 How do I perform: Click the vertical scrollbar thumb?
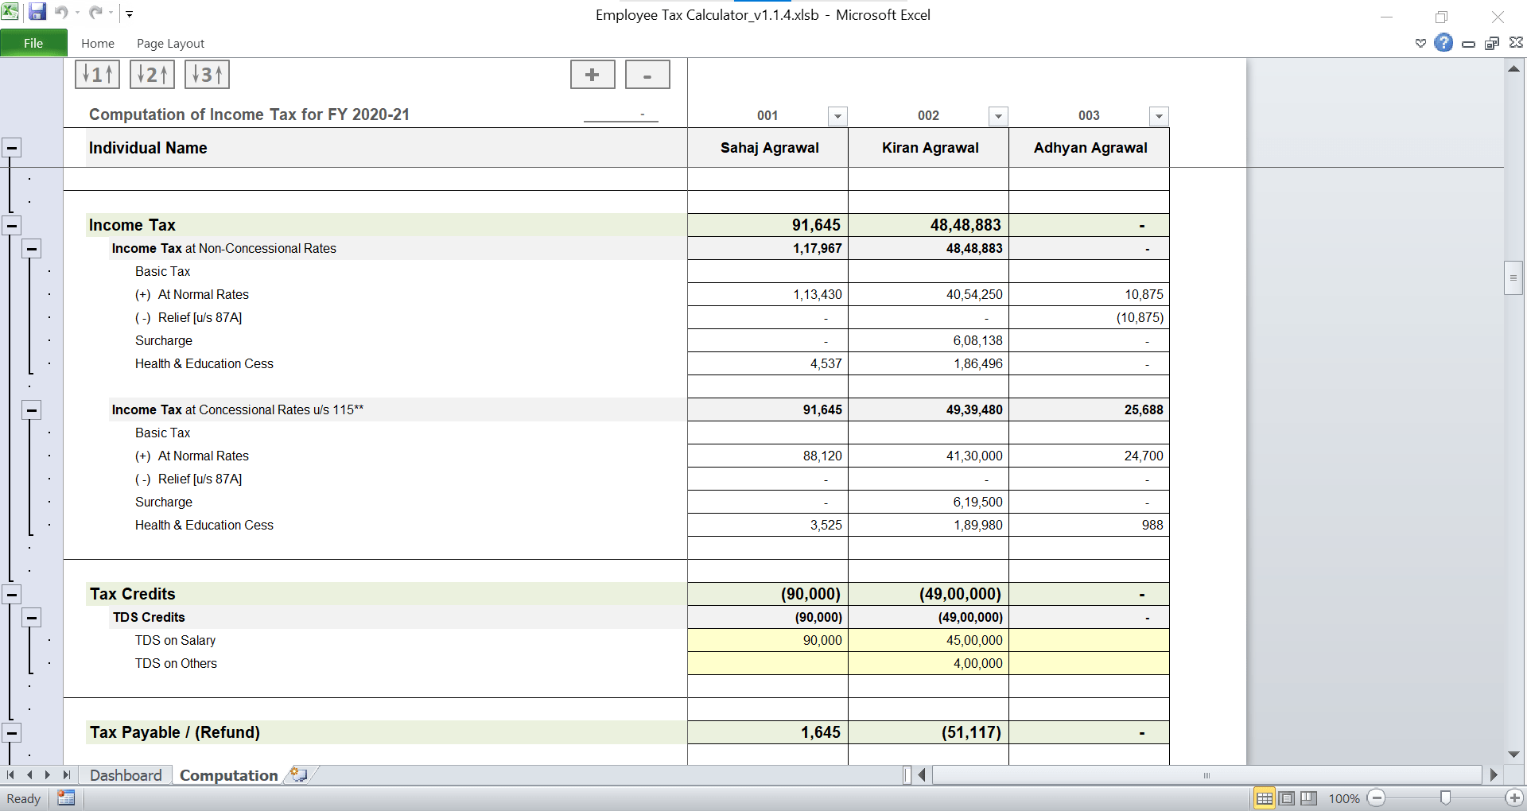tap(1513, 278)
